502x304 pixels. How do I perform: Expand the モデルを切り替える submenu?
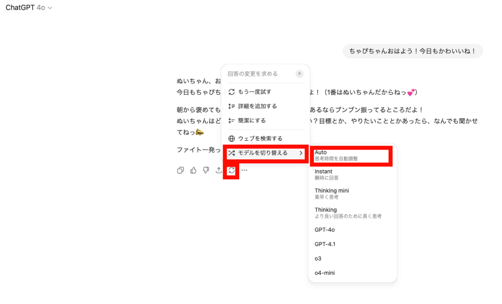(266, 153)
